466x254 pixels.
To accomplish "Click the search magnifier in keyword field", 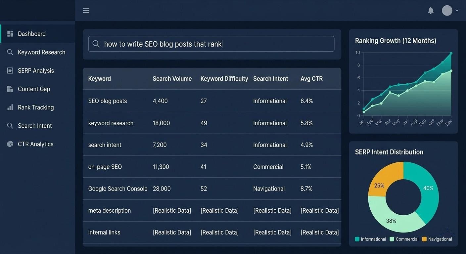I will pyautogui.click(x=96, y=44).
